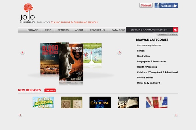Select Childrens / Young Adult & Educational category
This screenshot has width=196, height=130.
coord(157,72)
